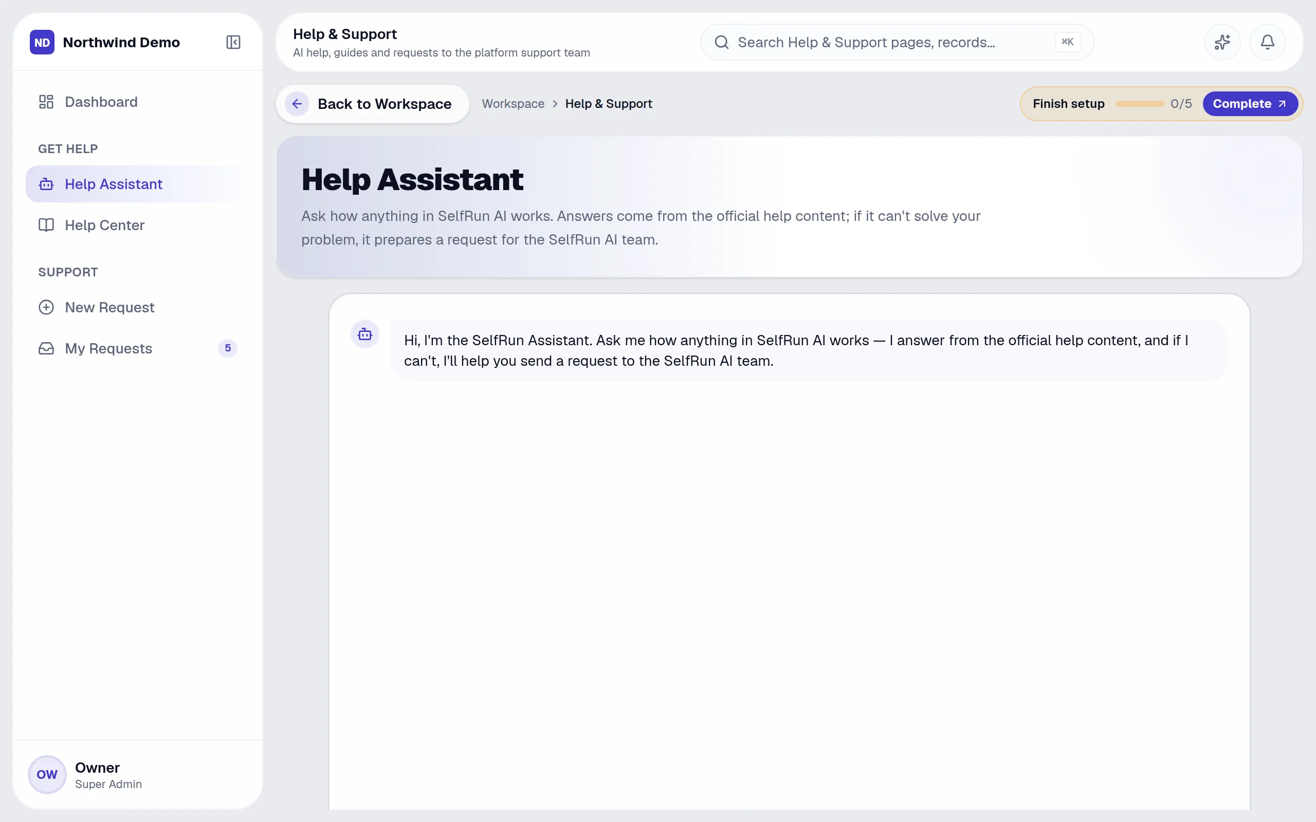1316x822 pixels.
Task: Open the AI sparkles assistant icon
Action: [x=1222, y=42]
